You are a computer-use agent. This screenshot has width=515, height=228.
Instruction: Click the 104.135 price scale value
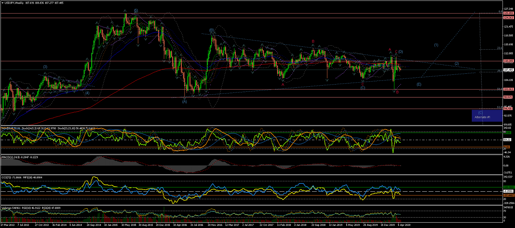point(508,80)
